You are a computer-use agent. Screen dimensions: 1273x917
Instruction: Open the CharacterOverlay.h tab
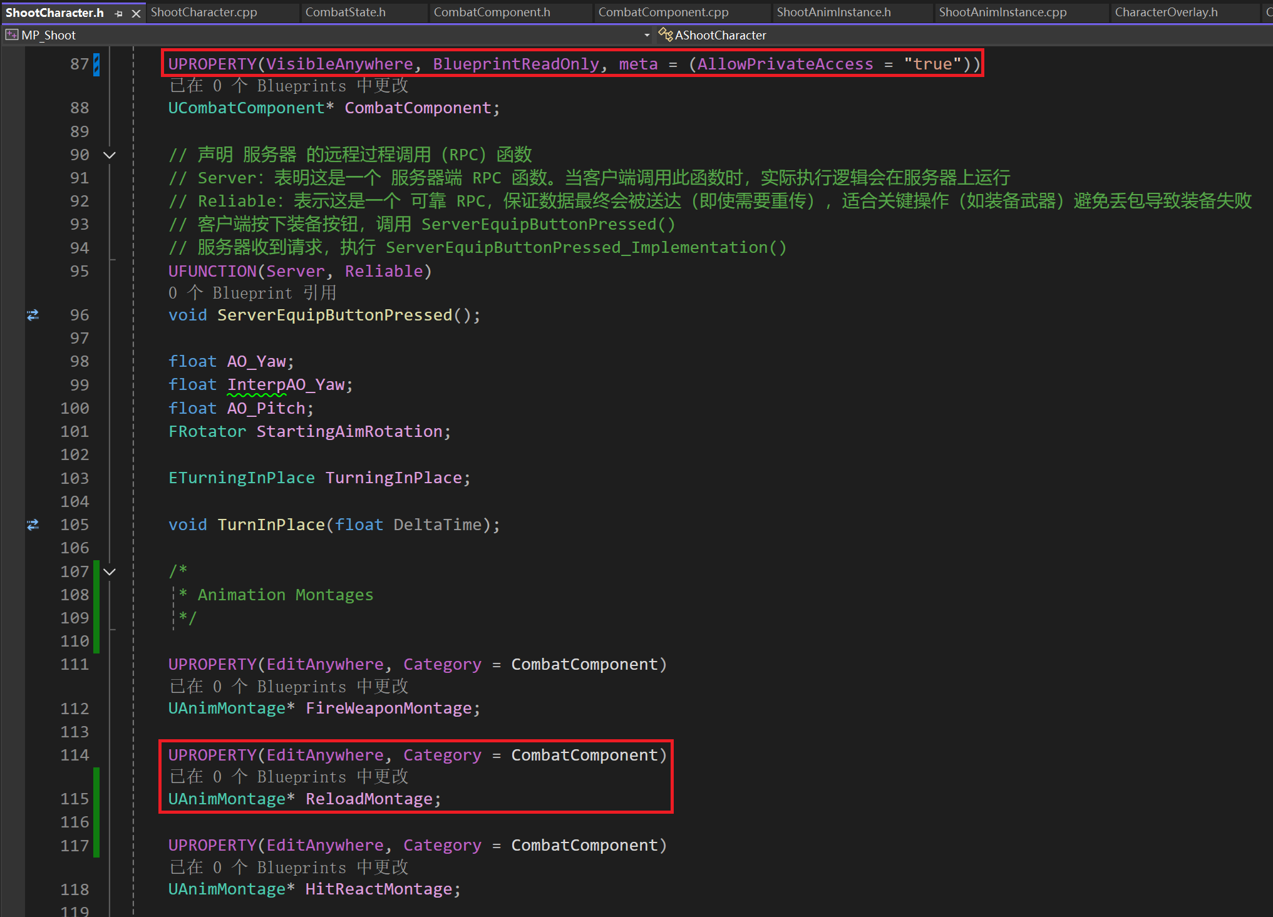tap(1165, 13)
